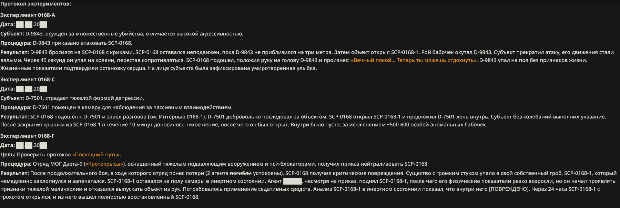Click «Субъект:» label for D-7501
The image size is (620, 208).
(12, 98)
